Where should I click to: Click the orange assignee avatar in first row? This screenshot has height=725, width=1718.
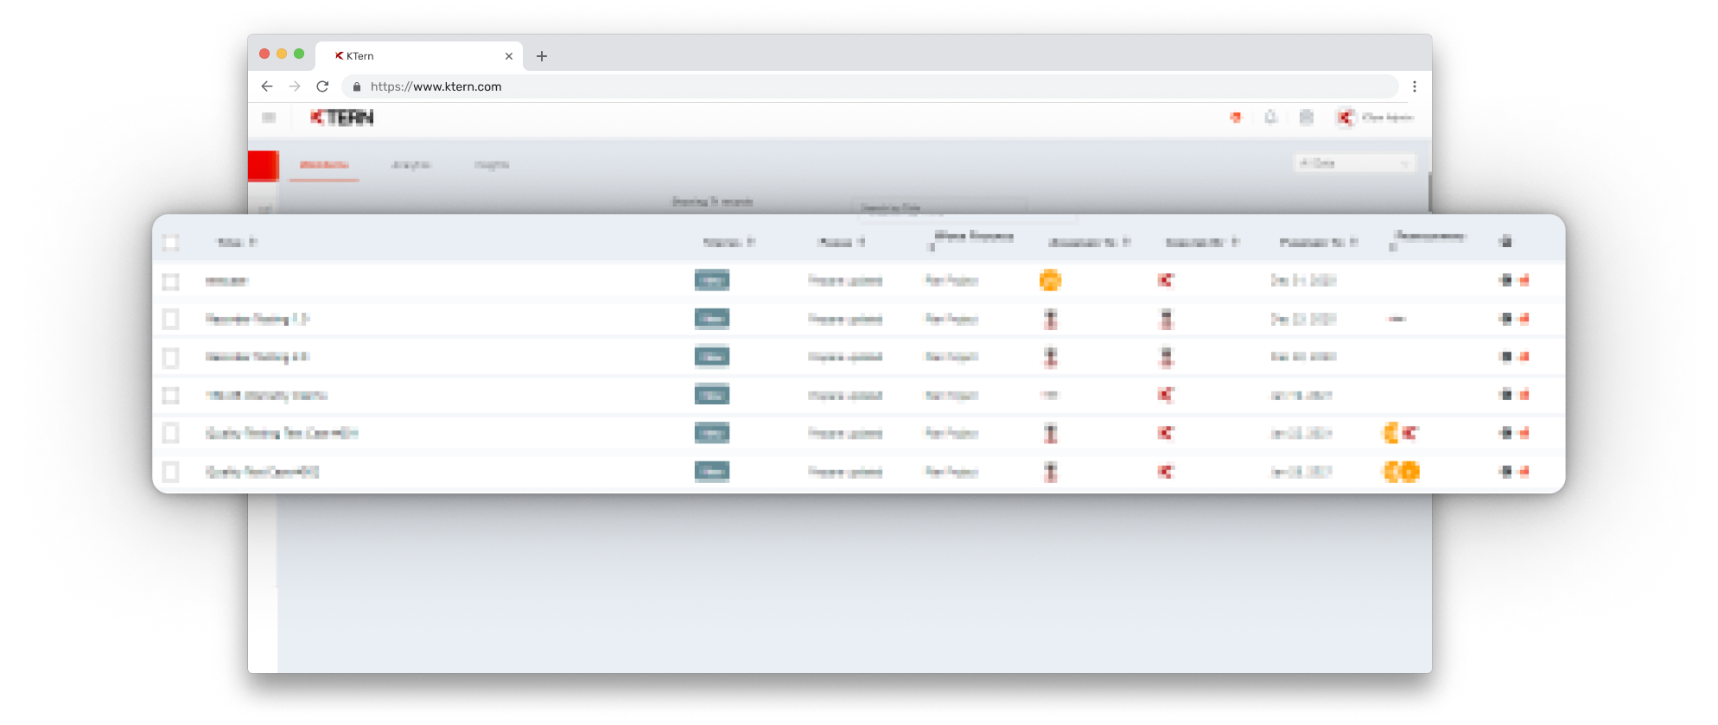[x=1050, y=280]
